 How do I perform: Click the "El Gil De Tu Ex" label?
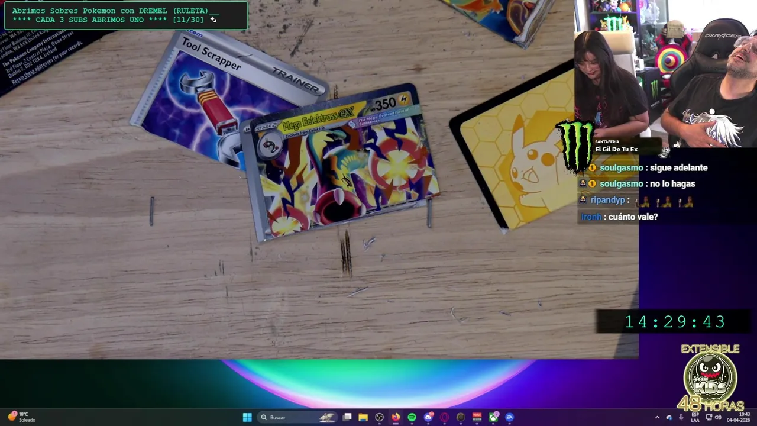pos(616,149)
